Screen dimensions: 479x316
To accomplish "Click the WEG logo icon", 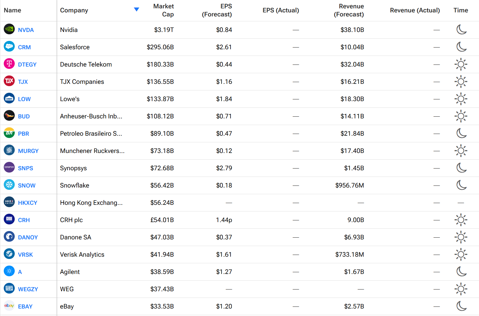I will [9, 288].
